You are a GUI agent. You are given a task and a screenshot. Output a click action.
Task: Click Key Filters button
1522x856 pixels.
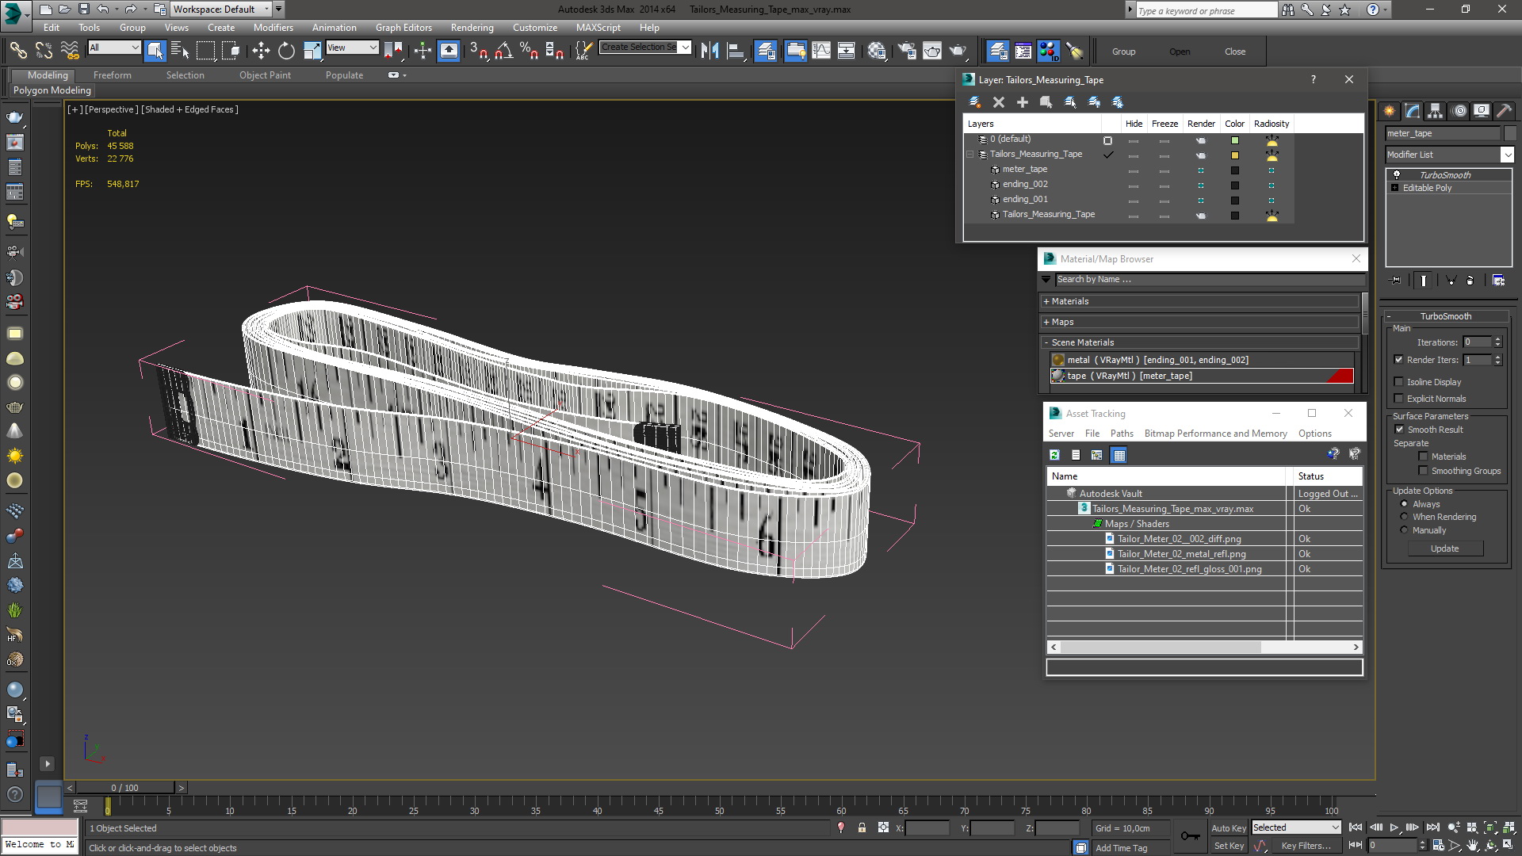coord(1306,846)
